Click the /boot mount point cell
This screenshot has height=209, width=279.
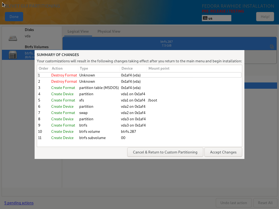tap(153, 100)
